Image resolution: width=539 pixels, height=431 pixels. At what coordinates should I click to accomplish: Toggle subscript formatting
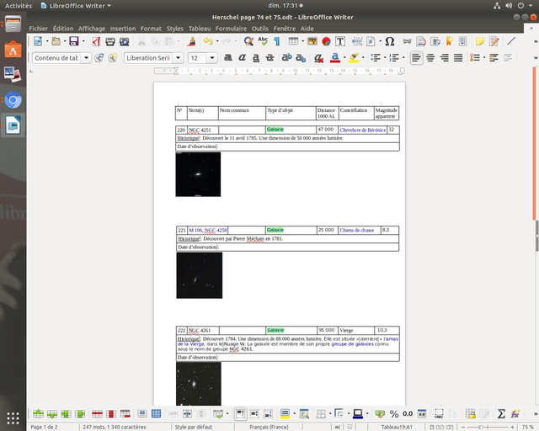coord(301,58)
